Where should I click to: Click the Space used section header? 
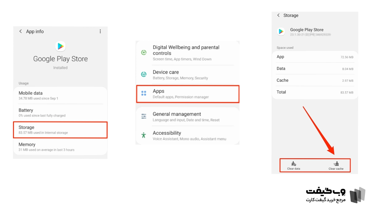(285, 48)
